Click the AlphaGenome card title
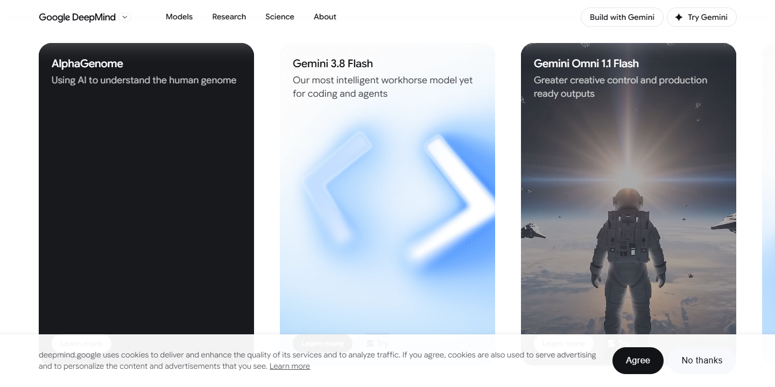775x387 pixels. (87, 63)
